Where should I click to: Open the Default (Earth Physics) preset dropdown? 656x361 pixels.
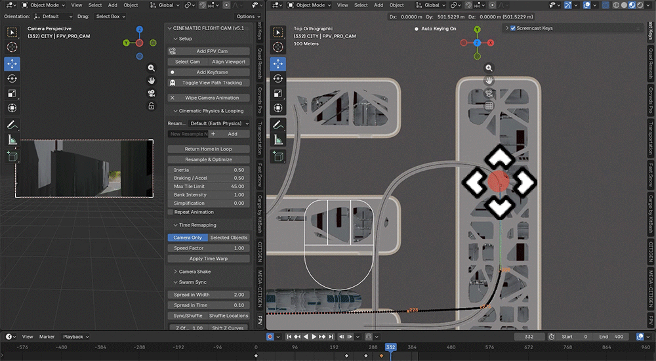[x=219, y=123]
